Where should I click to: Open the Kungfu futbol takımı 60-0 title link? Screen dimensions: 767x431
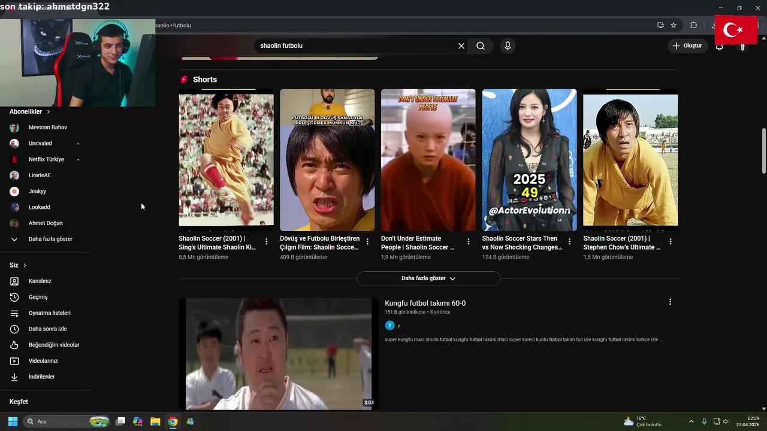tap(425, 303)
